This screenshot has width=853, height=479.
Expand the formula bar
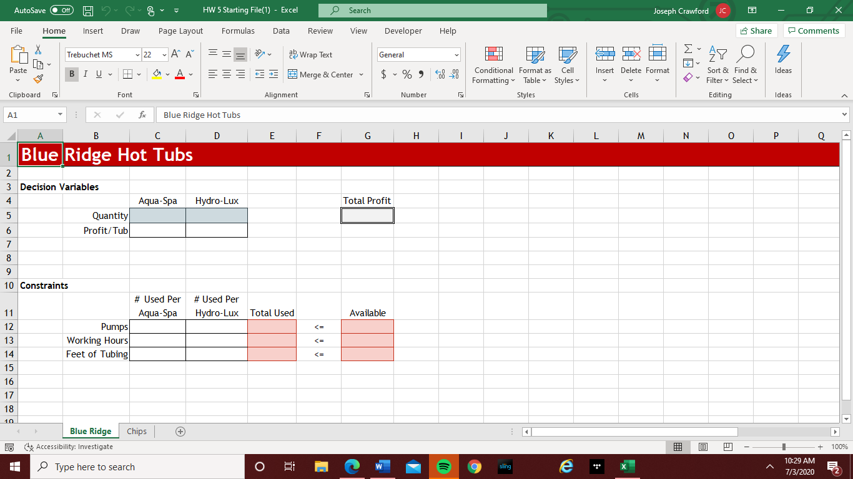tap(845, 115)
